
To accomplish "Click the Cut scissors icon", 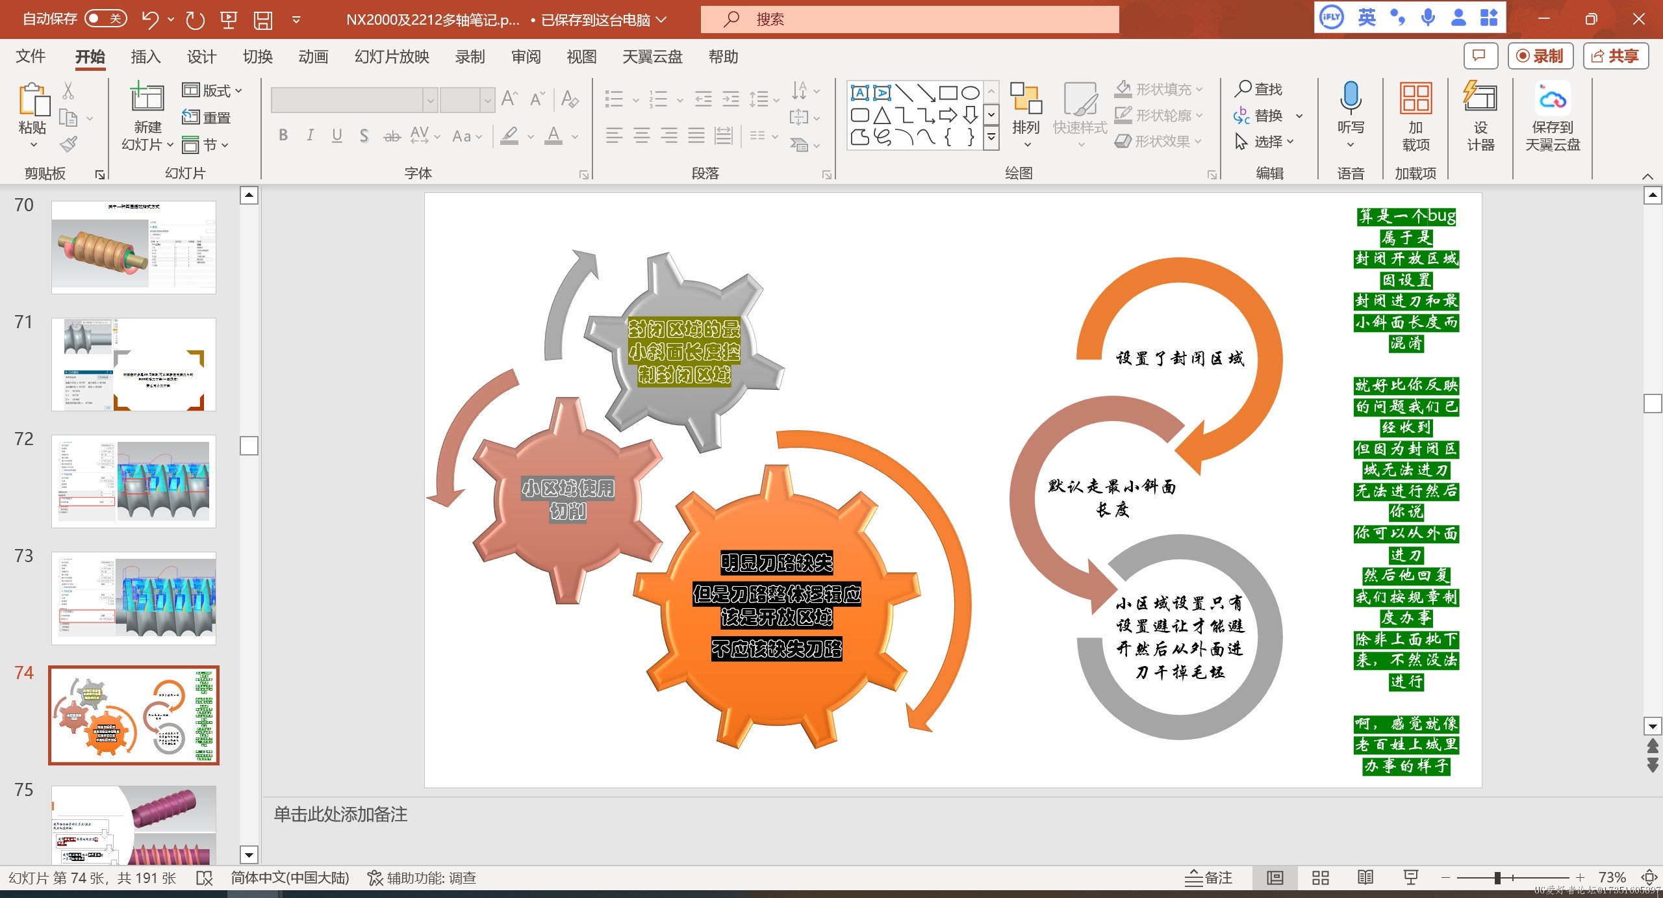I will [x=68, y=90].
